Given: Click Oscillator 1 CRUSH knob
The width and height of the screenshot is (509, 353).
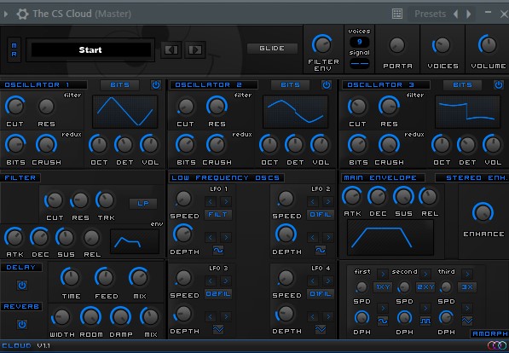Looking at the screenshot, I should pyautogui.click(x=46, y=144).
